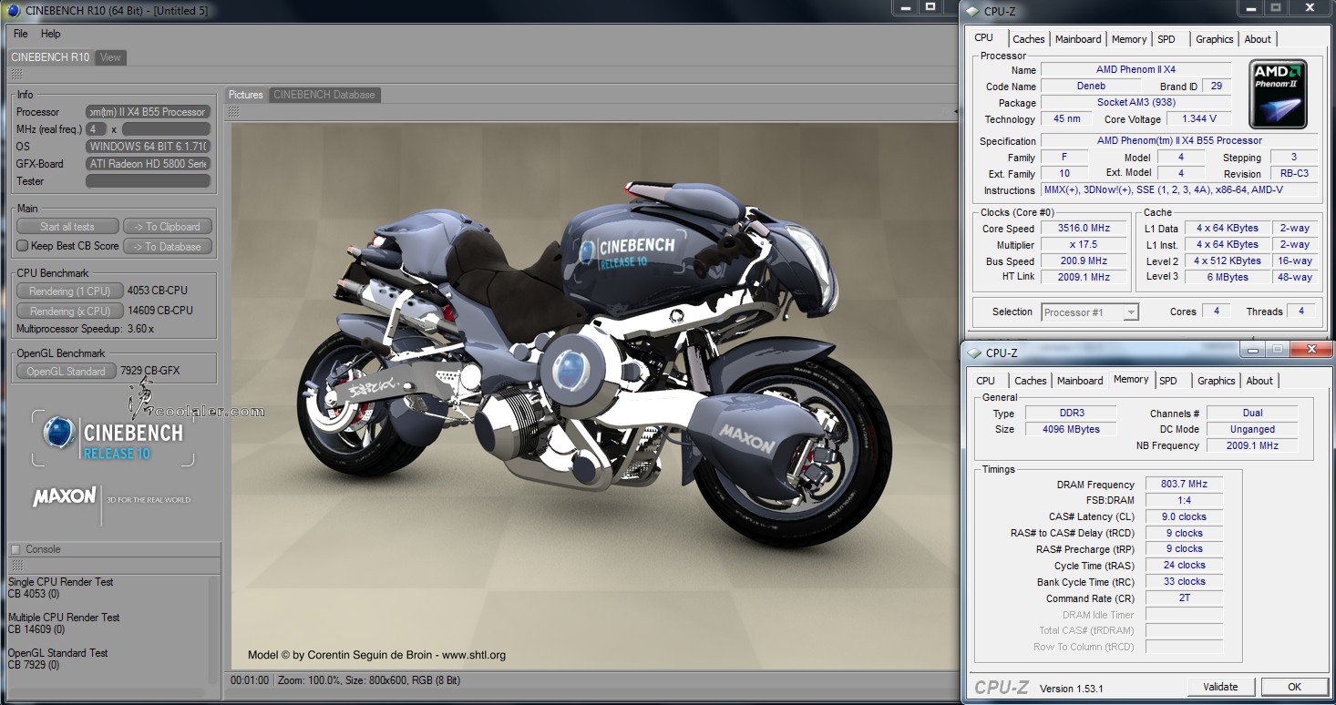Open About tab in lower CPU-Z window

[1259, 381]
